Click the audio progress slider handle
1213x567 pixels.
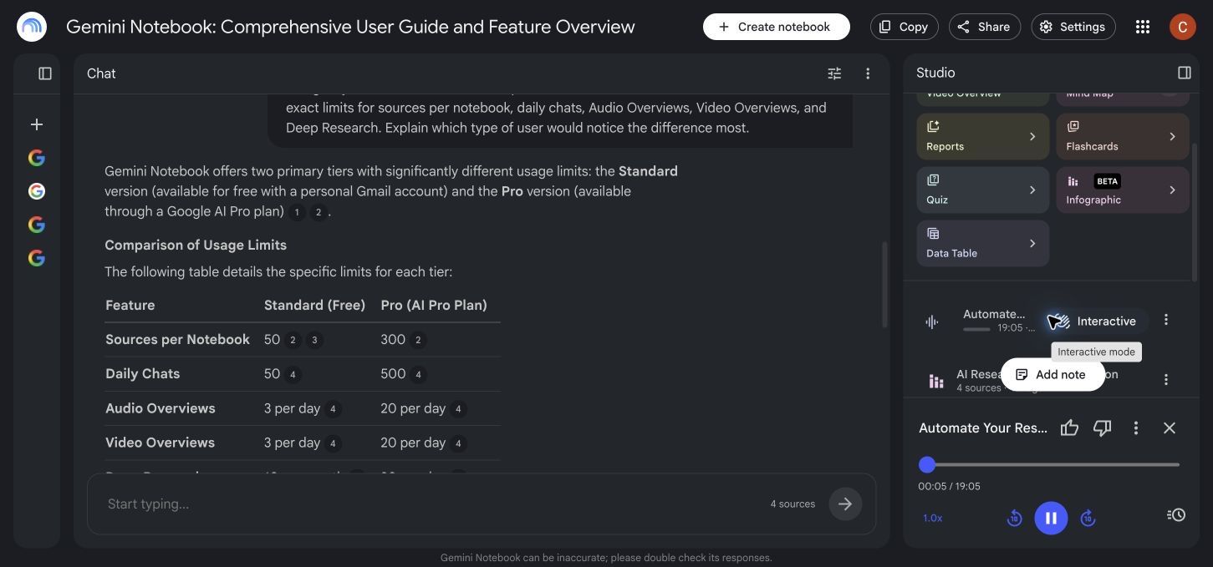pos(926,464)
